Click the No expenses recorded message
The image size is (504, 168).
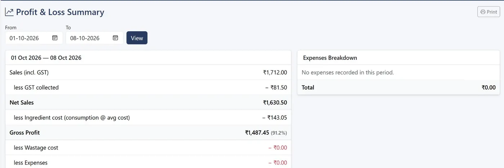[x=348, y=73]
